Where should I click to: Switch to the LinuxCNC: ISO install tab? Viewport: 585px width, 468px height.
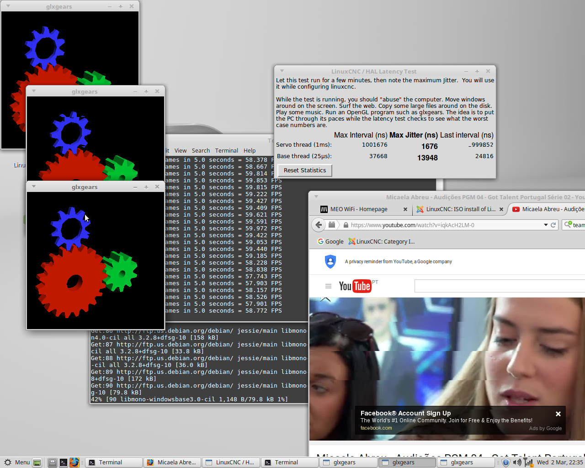[x=460, y=209]
